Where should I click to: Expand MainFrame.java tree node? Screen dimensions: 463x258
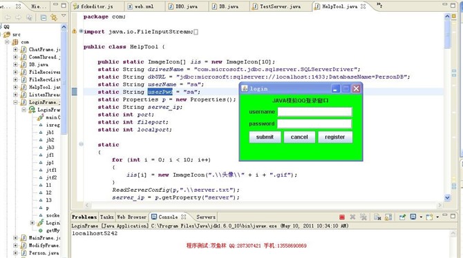pos(15,238)
